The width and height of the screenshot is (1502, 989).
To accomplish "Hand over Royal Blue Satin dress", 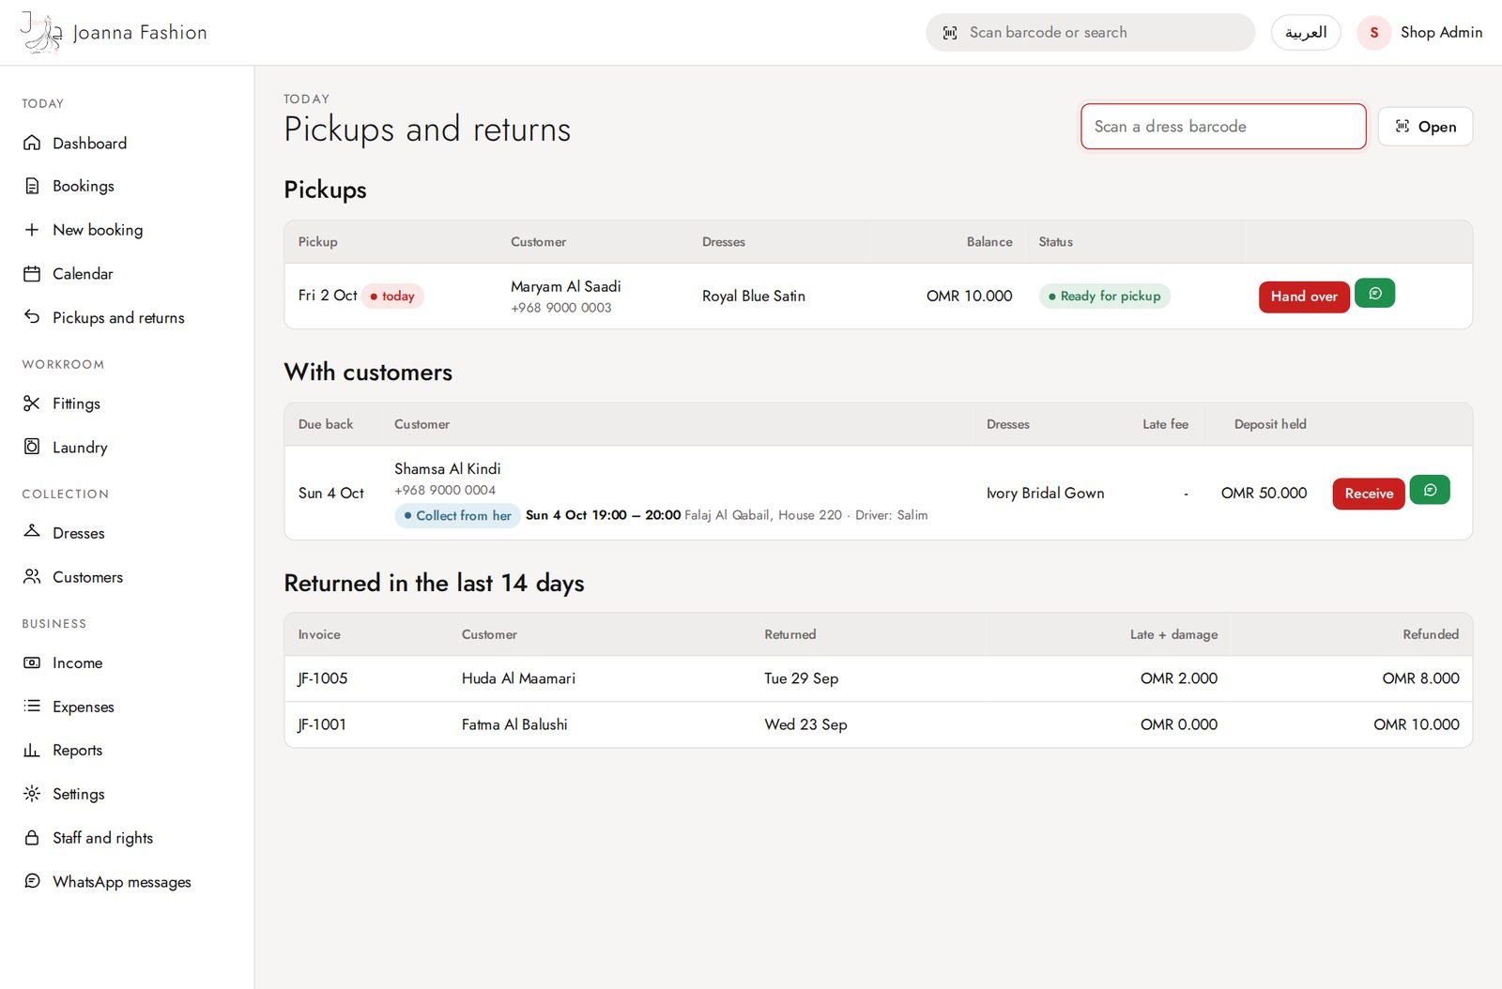I will (x=1304, y=297).
